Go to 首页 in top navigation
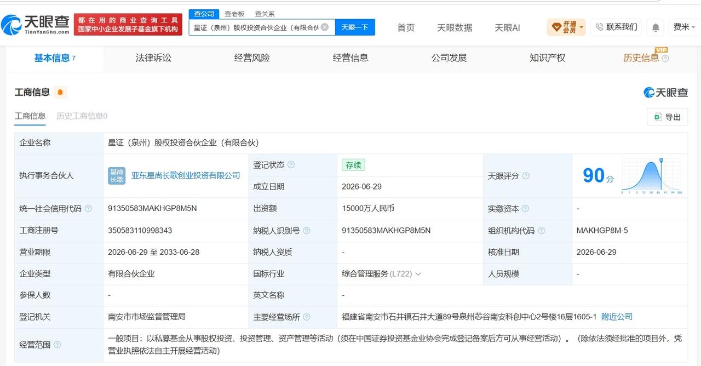Viewport: 701px width, 366px height. pyautogui.click(x=406, y=27)
